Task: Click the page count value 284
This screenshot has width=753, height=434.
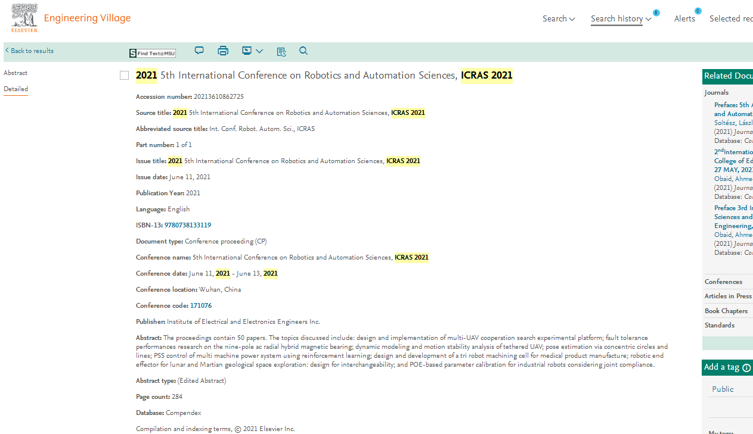Action: click(177, 396)
